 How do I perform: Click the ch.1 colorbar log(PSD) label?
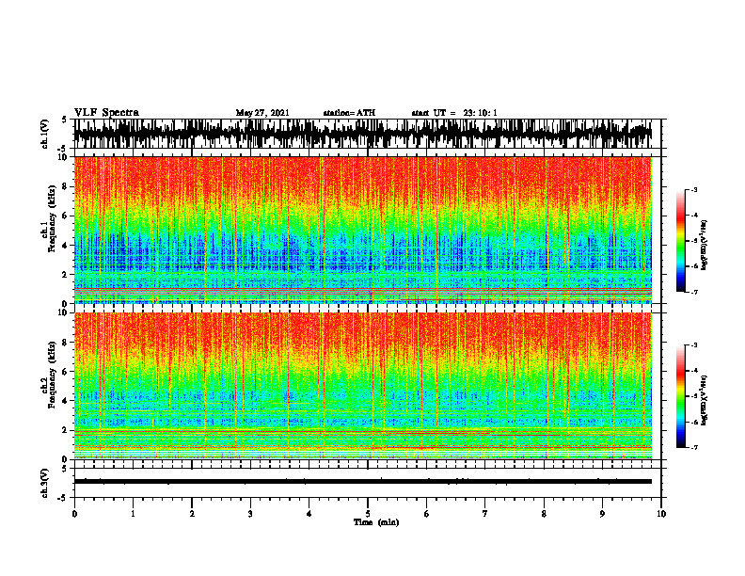(705, 246)
